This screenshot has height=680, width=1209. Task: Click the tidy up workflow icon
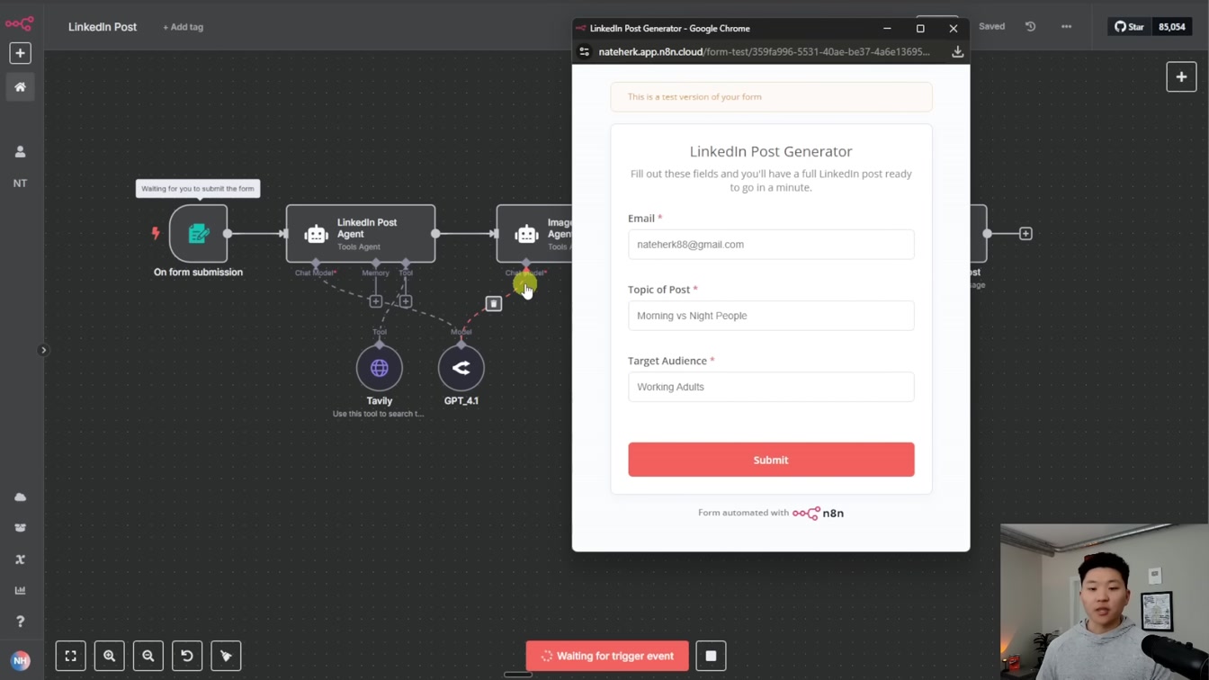(x=226, y=656)
